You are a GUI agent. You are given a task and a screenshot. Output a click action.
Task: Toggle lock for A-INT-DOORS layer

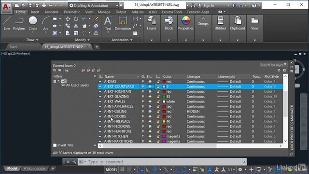click(158, 116)
